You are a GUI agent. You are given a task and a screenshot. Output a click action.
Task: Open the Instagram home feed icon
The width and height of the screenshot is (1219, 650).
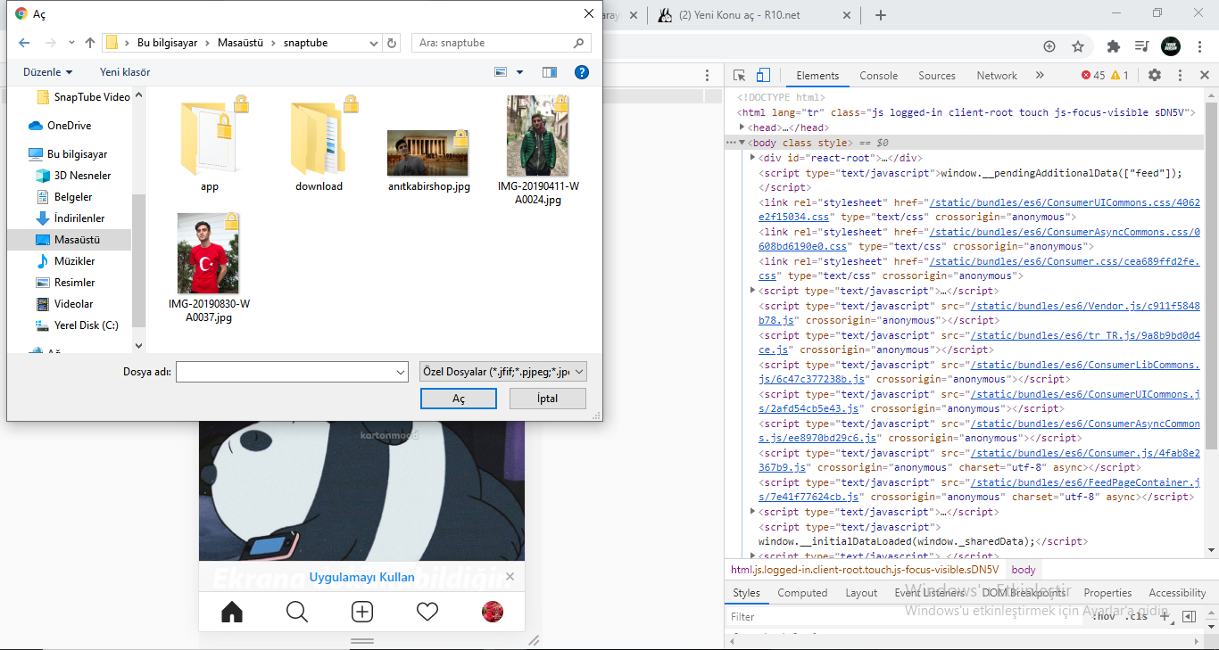pos(232,612)
